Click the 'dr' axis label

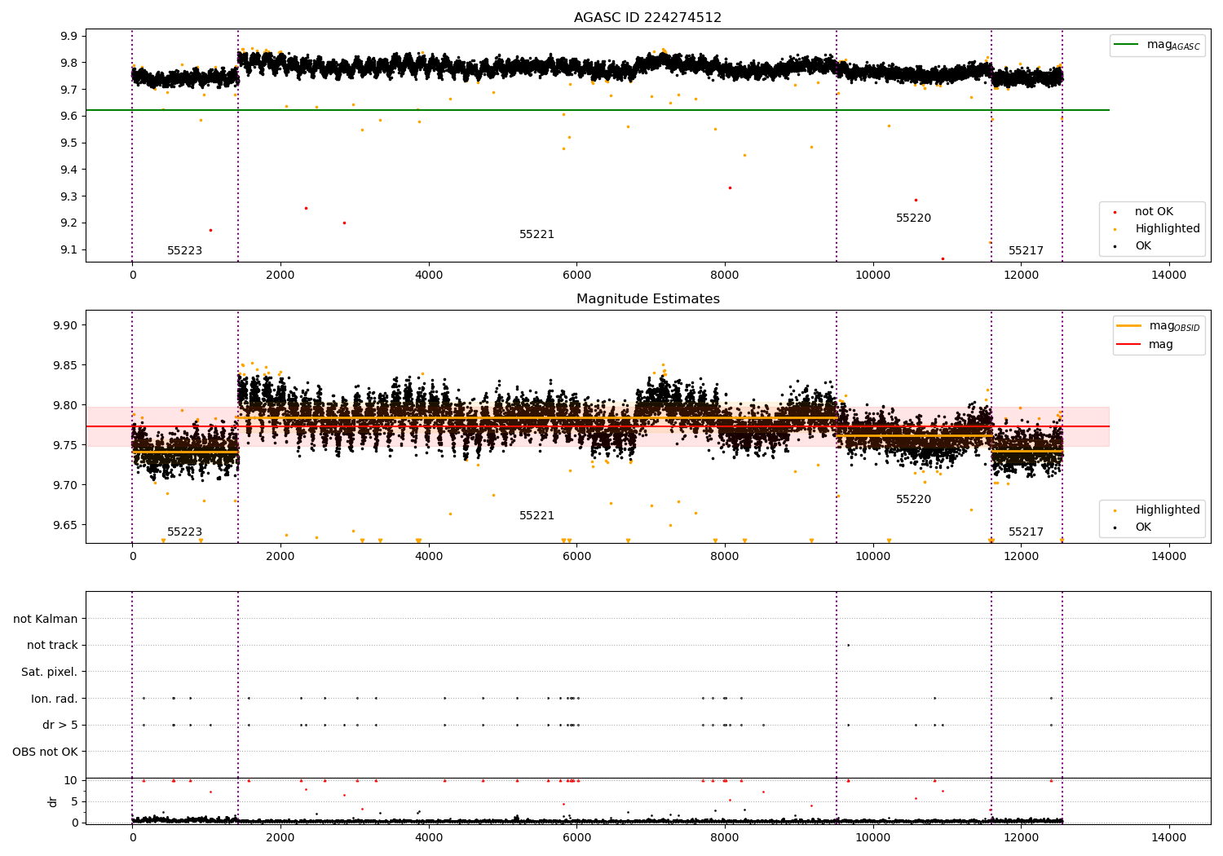click(x=53, y=801)
